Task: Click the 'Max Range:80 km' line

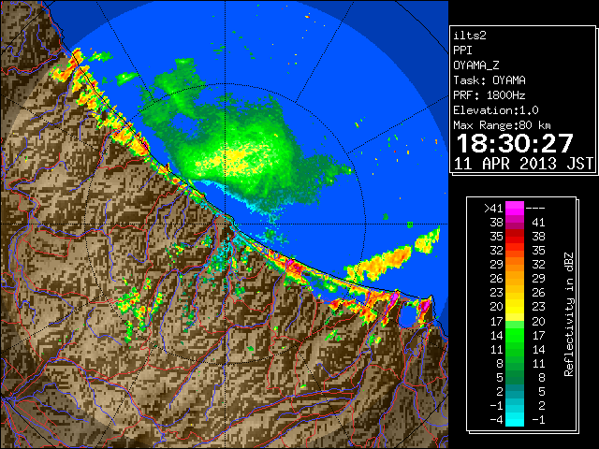Action: pyautogui.click(x=503, y=125)
